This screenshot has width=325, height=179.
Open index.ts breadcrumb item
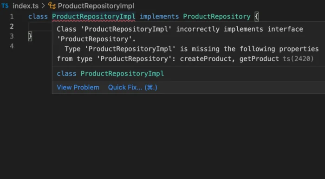pos(26,6)
